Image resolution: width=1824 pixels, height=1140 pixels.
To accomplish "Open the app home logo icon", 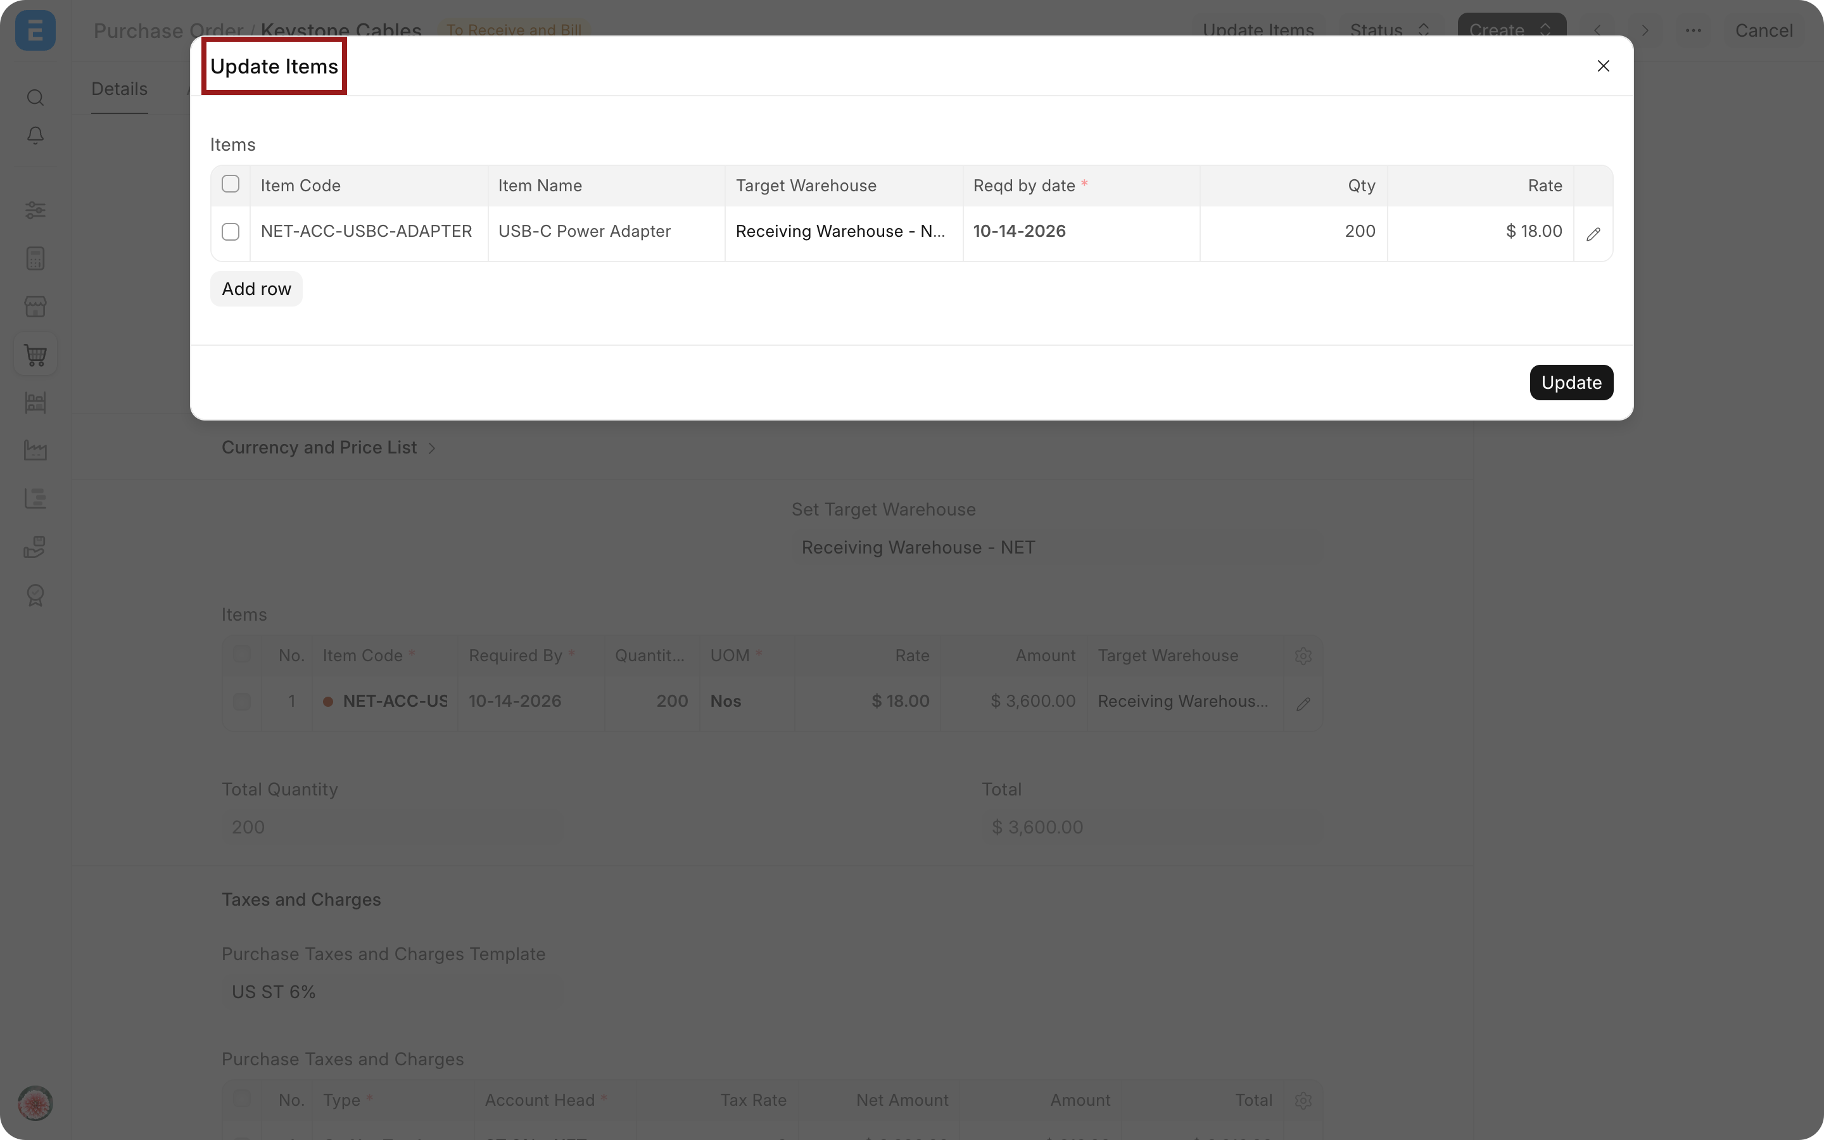I will 35,31.
